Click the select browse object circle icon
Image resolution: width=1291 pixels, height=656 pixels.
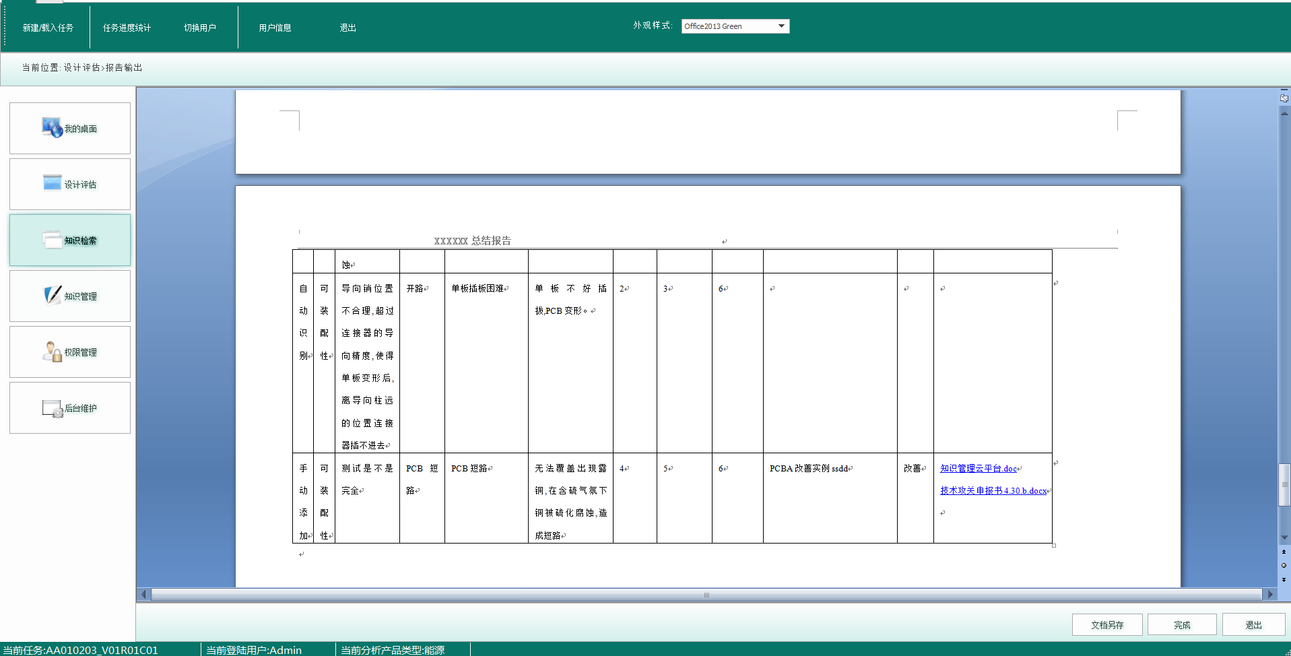1284,566
